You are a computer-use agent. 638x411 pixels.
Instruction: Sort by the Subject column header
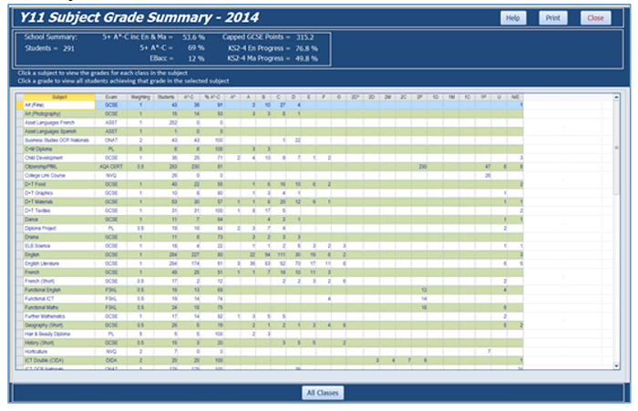[59, 97]
